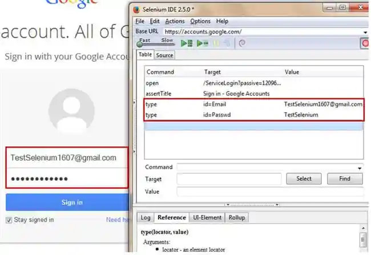Select the assertTitle command row
Image resolution: width=371 pixels, height=255 pixels.
tap(253, 94)
